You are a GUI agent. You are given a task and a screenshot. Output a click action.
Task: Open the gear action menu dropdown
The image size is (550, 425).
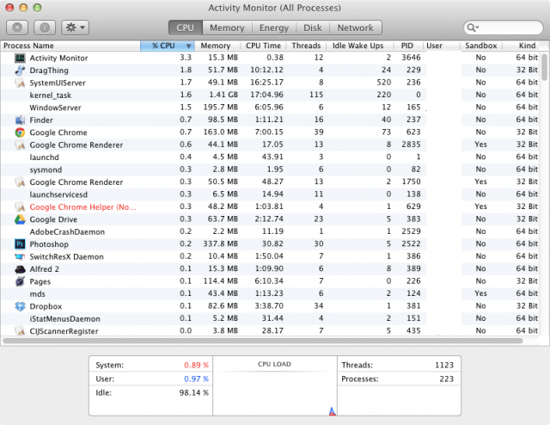click(x=75, y=28)
